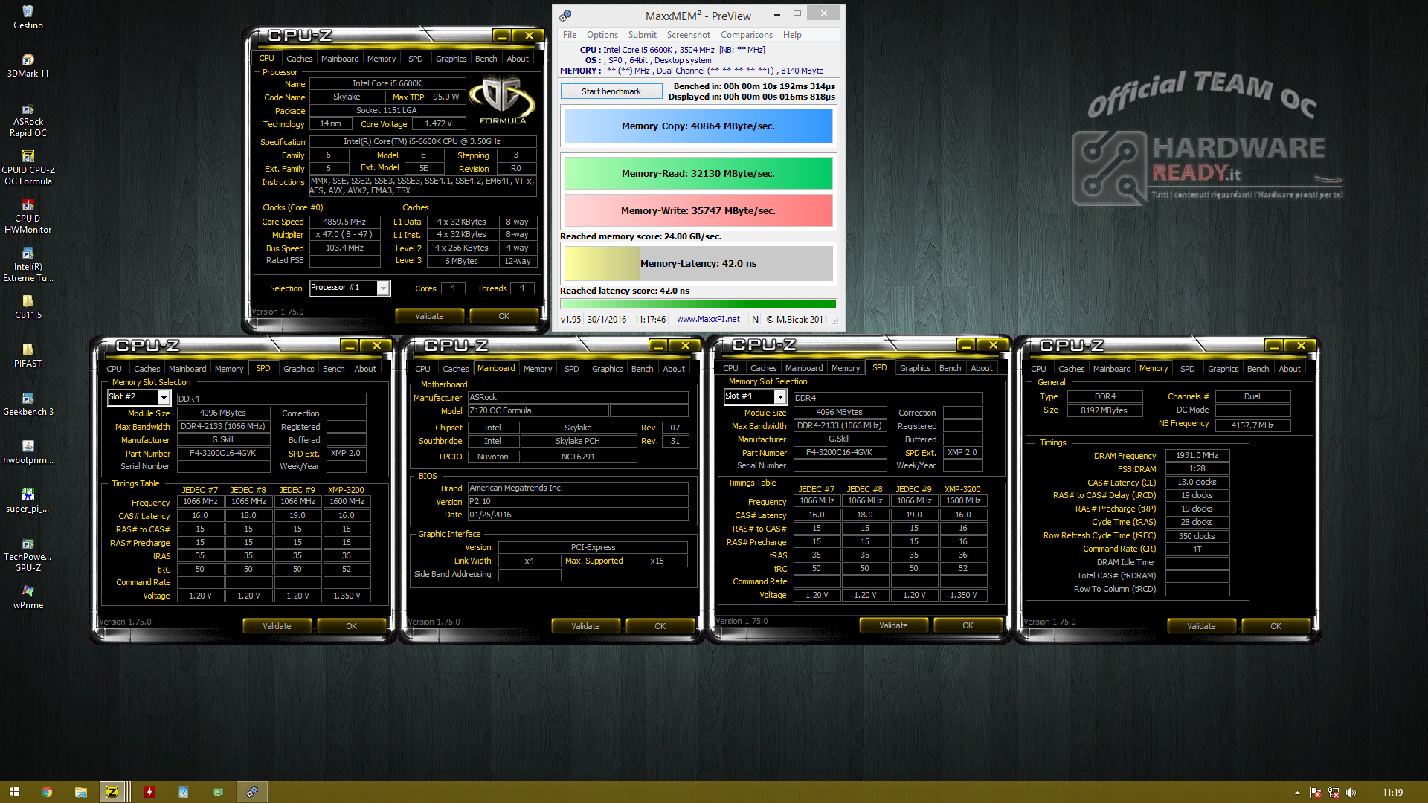Click OK in the Memory timings CPU-Z window
This screenshot has width=1428, height=803.
click(x=1276, y=626)
